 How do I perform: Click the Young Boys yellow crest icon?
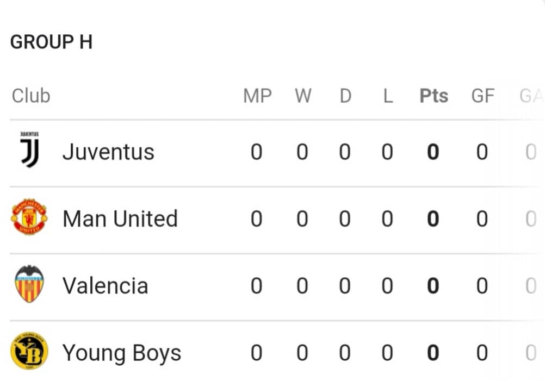click(x=29, y=351)
